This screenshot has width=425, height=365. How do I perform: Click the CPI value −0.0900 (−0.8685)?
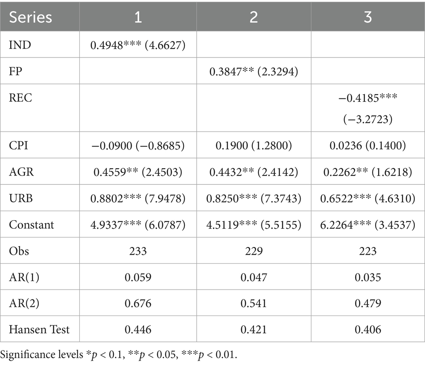pos(138,146)
